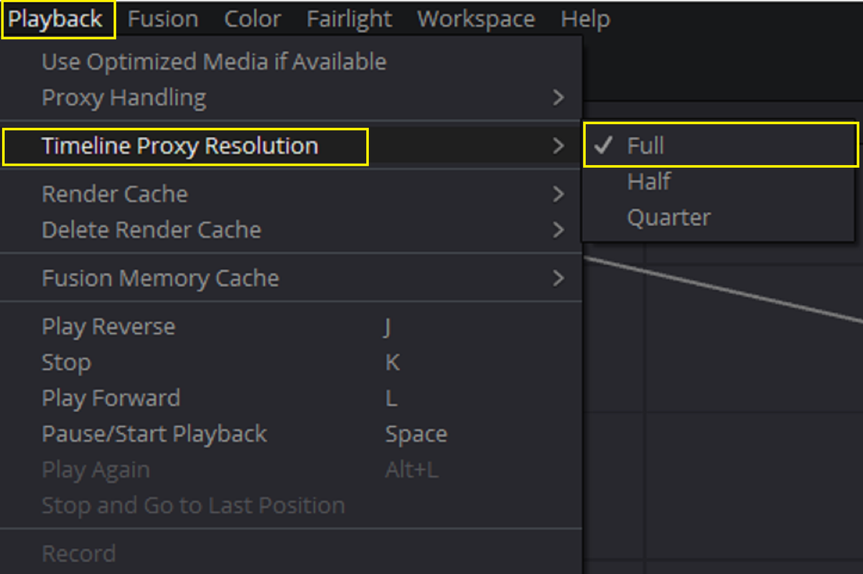Choose Pause/Start Playback menu entry
Viewport: 863px width, 574px height.
[x=290, y=433]
